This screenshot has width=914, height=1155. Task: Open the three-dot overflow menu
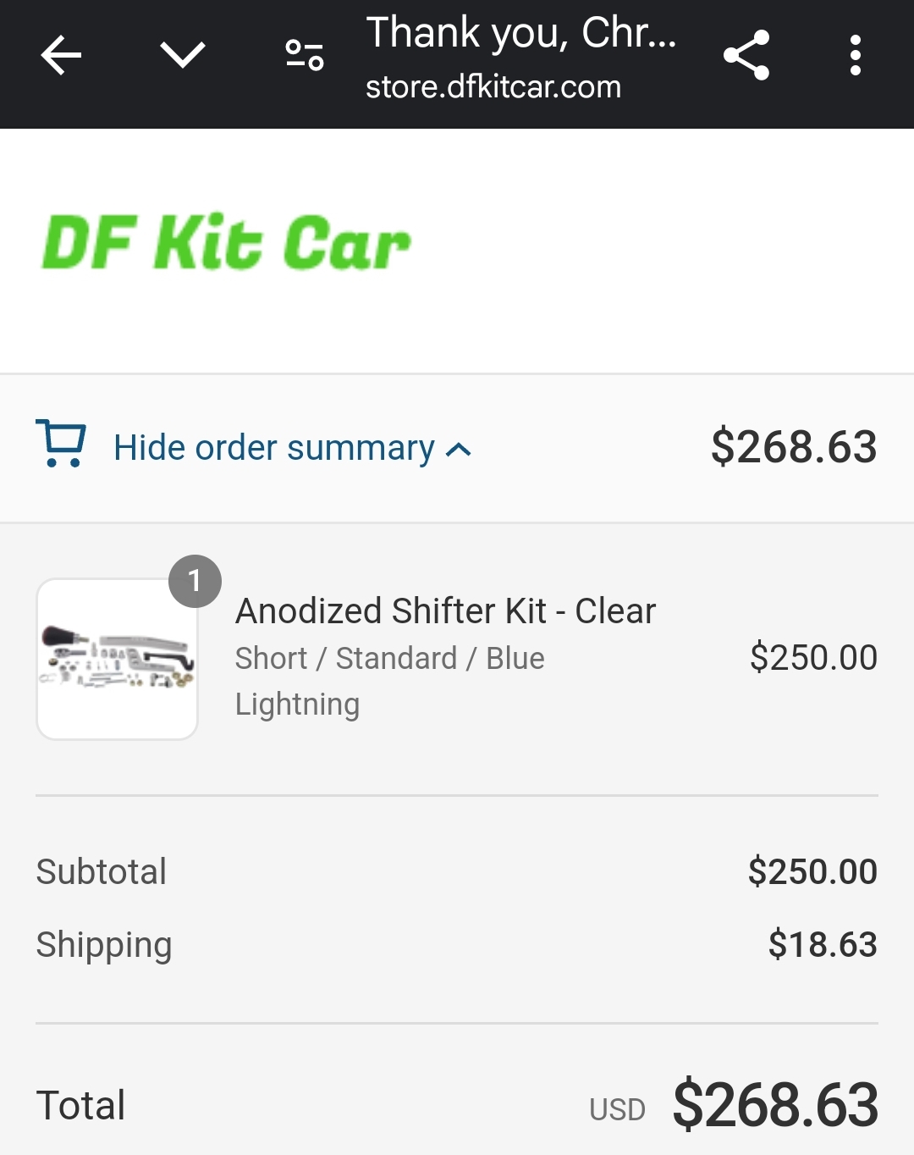point(856,56)
